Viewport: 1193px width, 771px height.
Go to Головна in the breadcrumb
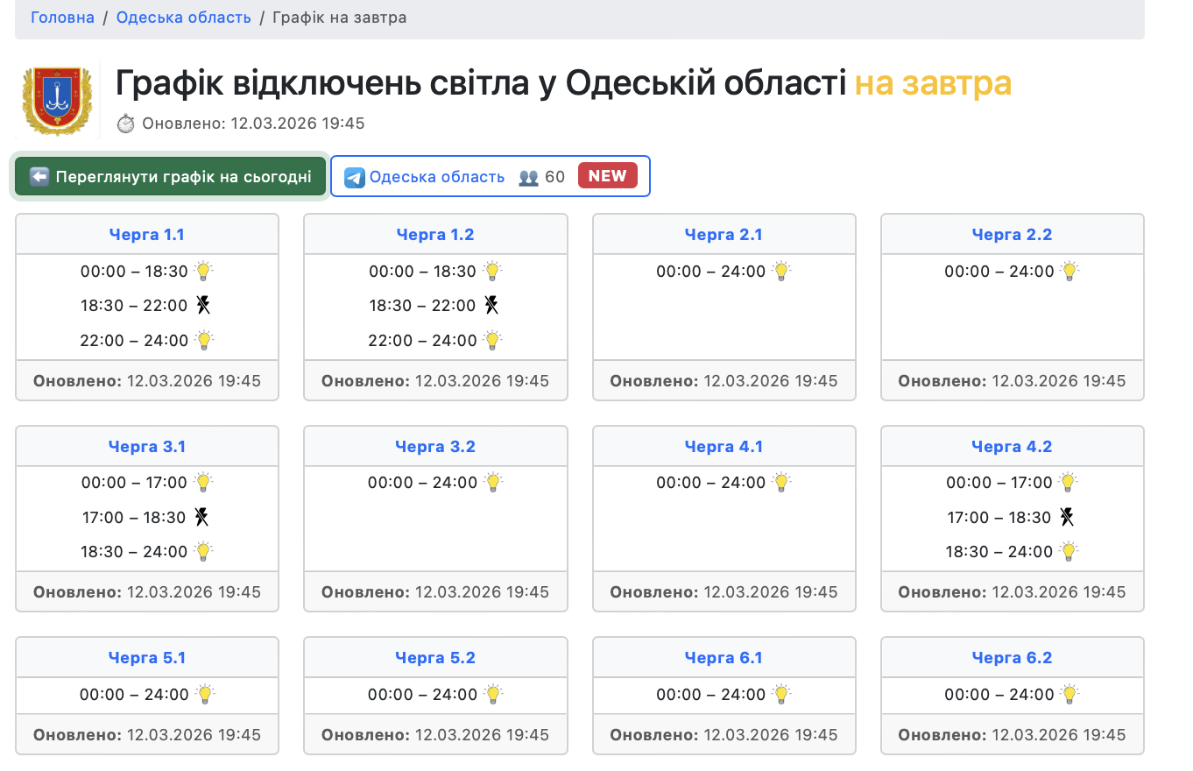(62, 18)
